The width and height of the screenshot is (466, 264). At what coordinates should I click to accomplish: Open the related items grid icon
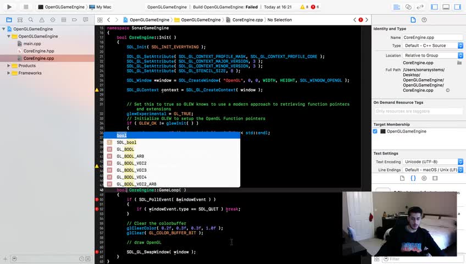pyautogui.click(x=100, y=20)
